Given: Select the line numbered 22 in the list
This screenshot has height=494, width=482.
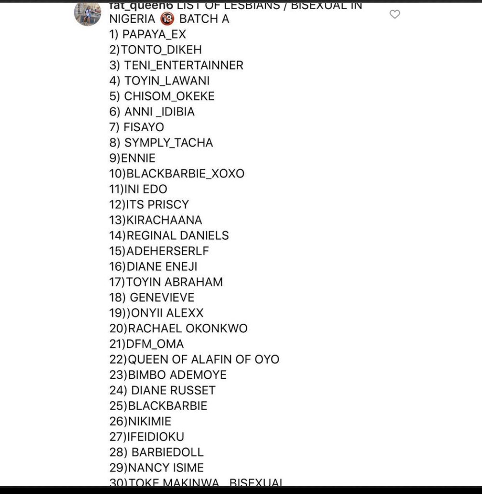Looking at the screenshot, I should [x=194, y=359].
